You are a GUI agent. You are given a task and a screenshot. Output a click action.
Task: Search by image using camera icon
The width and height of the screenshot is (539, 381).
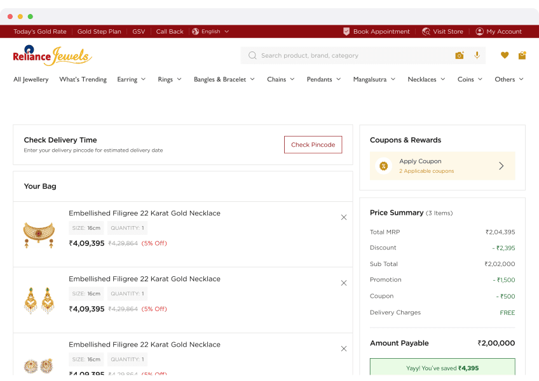point(460,55)
